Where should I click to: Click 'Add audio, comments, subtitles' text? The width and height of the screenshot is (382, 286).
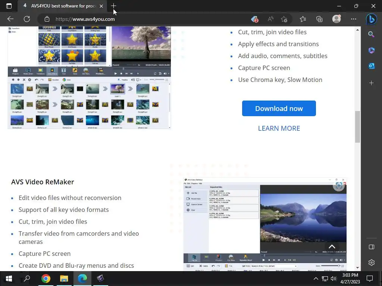point(283,56)
